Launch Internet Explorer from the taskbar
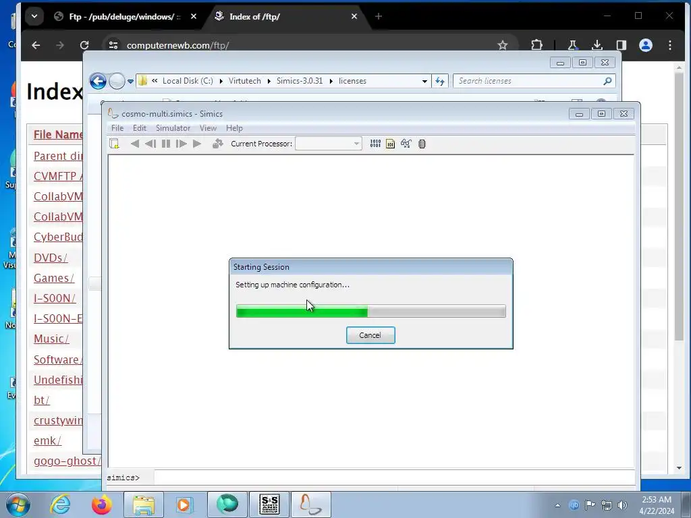The width and height of the screenshot is (691, 518). click(x=60, y=505)
